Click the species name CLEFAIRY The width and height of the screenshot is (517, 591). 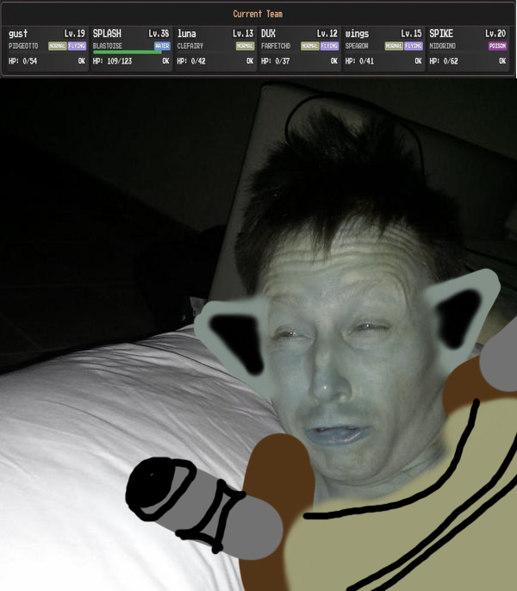click(x=190, y=46)
